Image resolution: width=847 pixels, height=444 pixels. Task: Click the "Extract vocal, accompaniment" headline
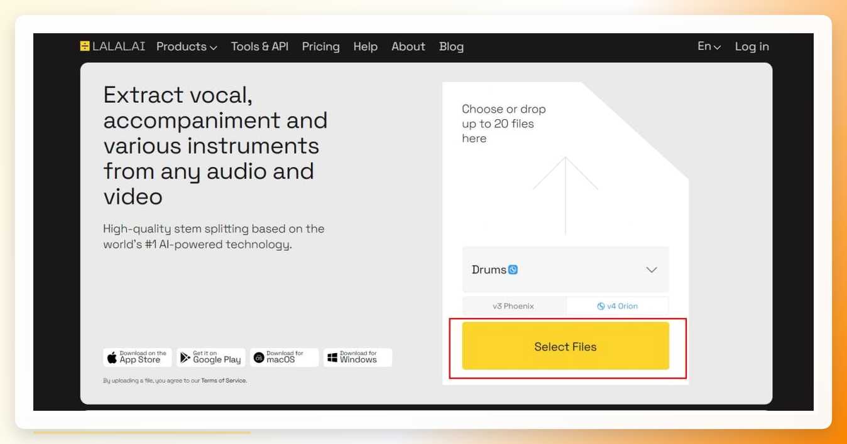[x=216, y=145]
